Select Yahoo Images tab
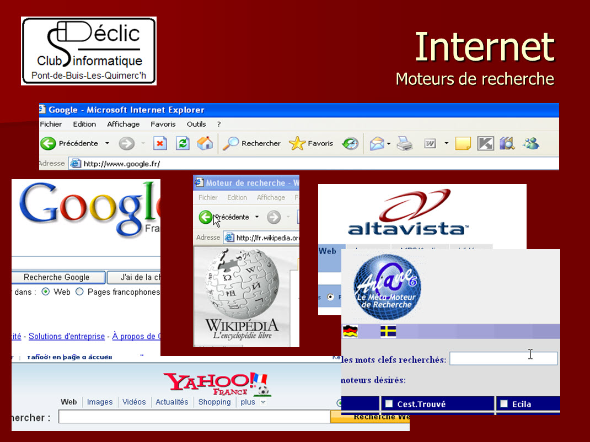590x442 pixels. click(x=100, y=402)
